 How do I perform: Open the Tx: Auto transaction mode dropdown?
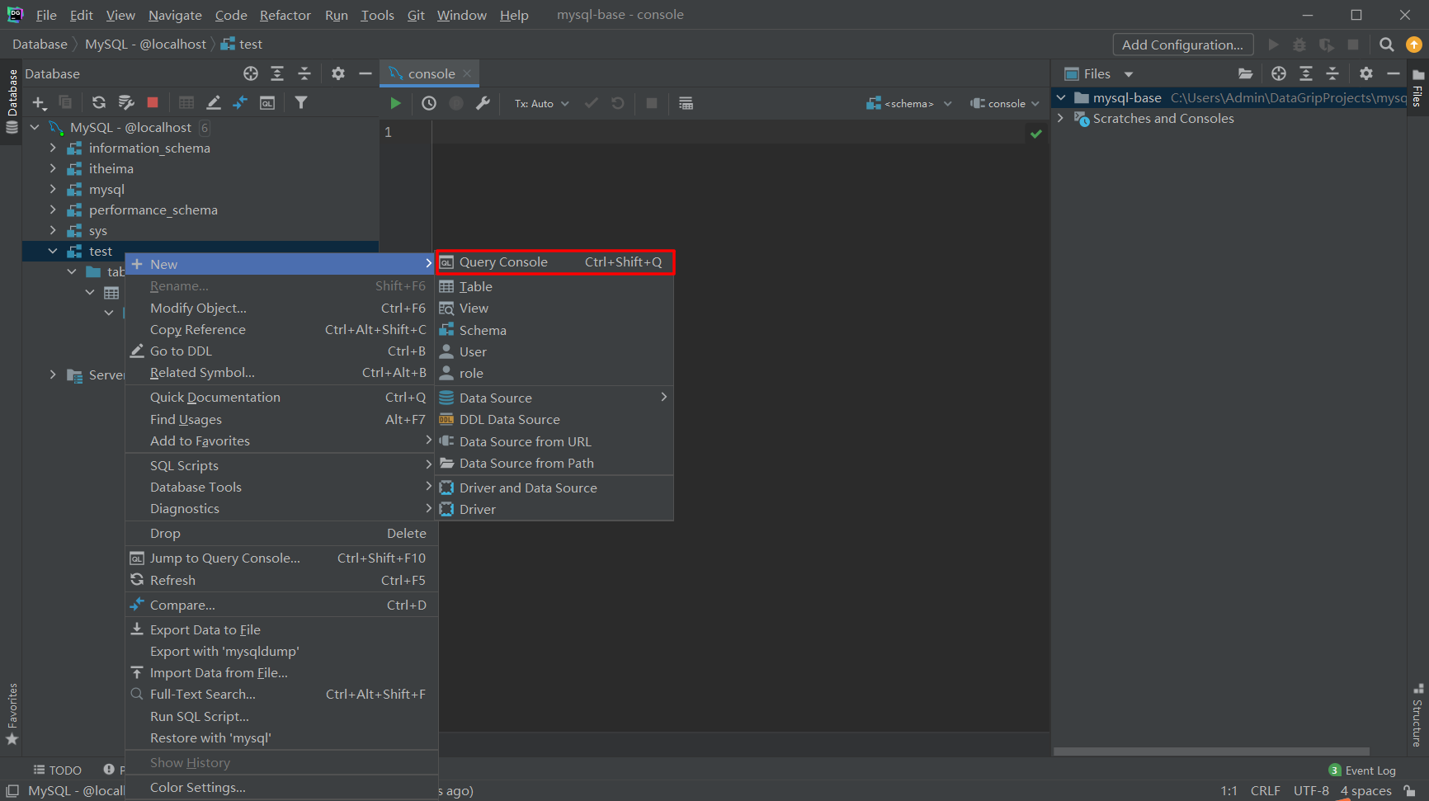click(542, 104)
